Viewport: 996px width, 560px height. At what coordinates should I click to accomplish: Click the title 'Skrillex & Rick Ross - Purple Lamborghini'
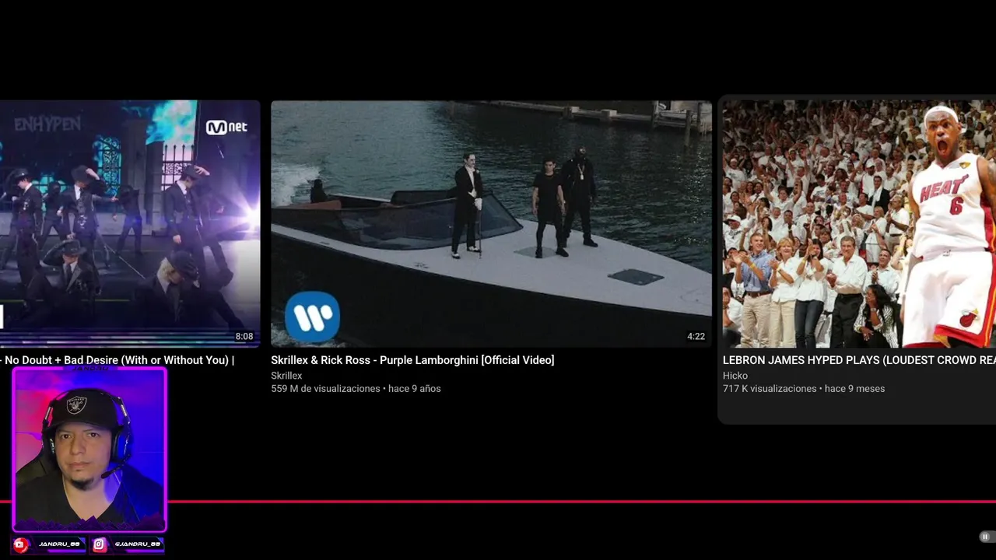[x=412, y=360]
